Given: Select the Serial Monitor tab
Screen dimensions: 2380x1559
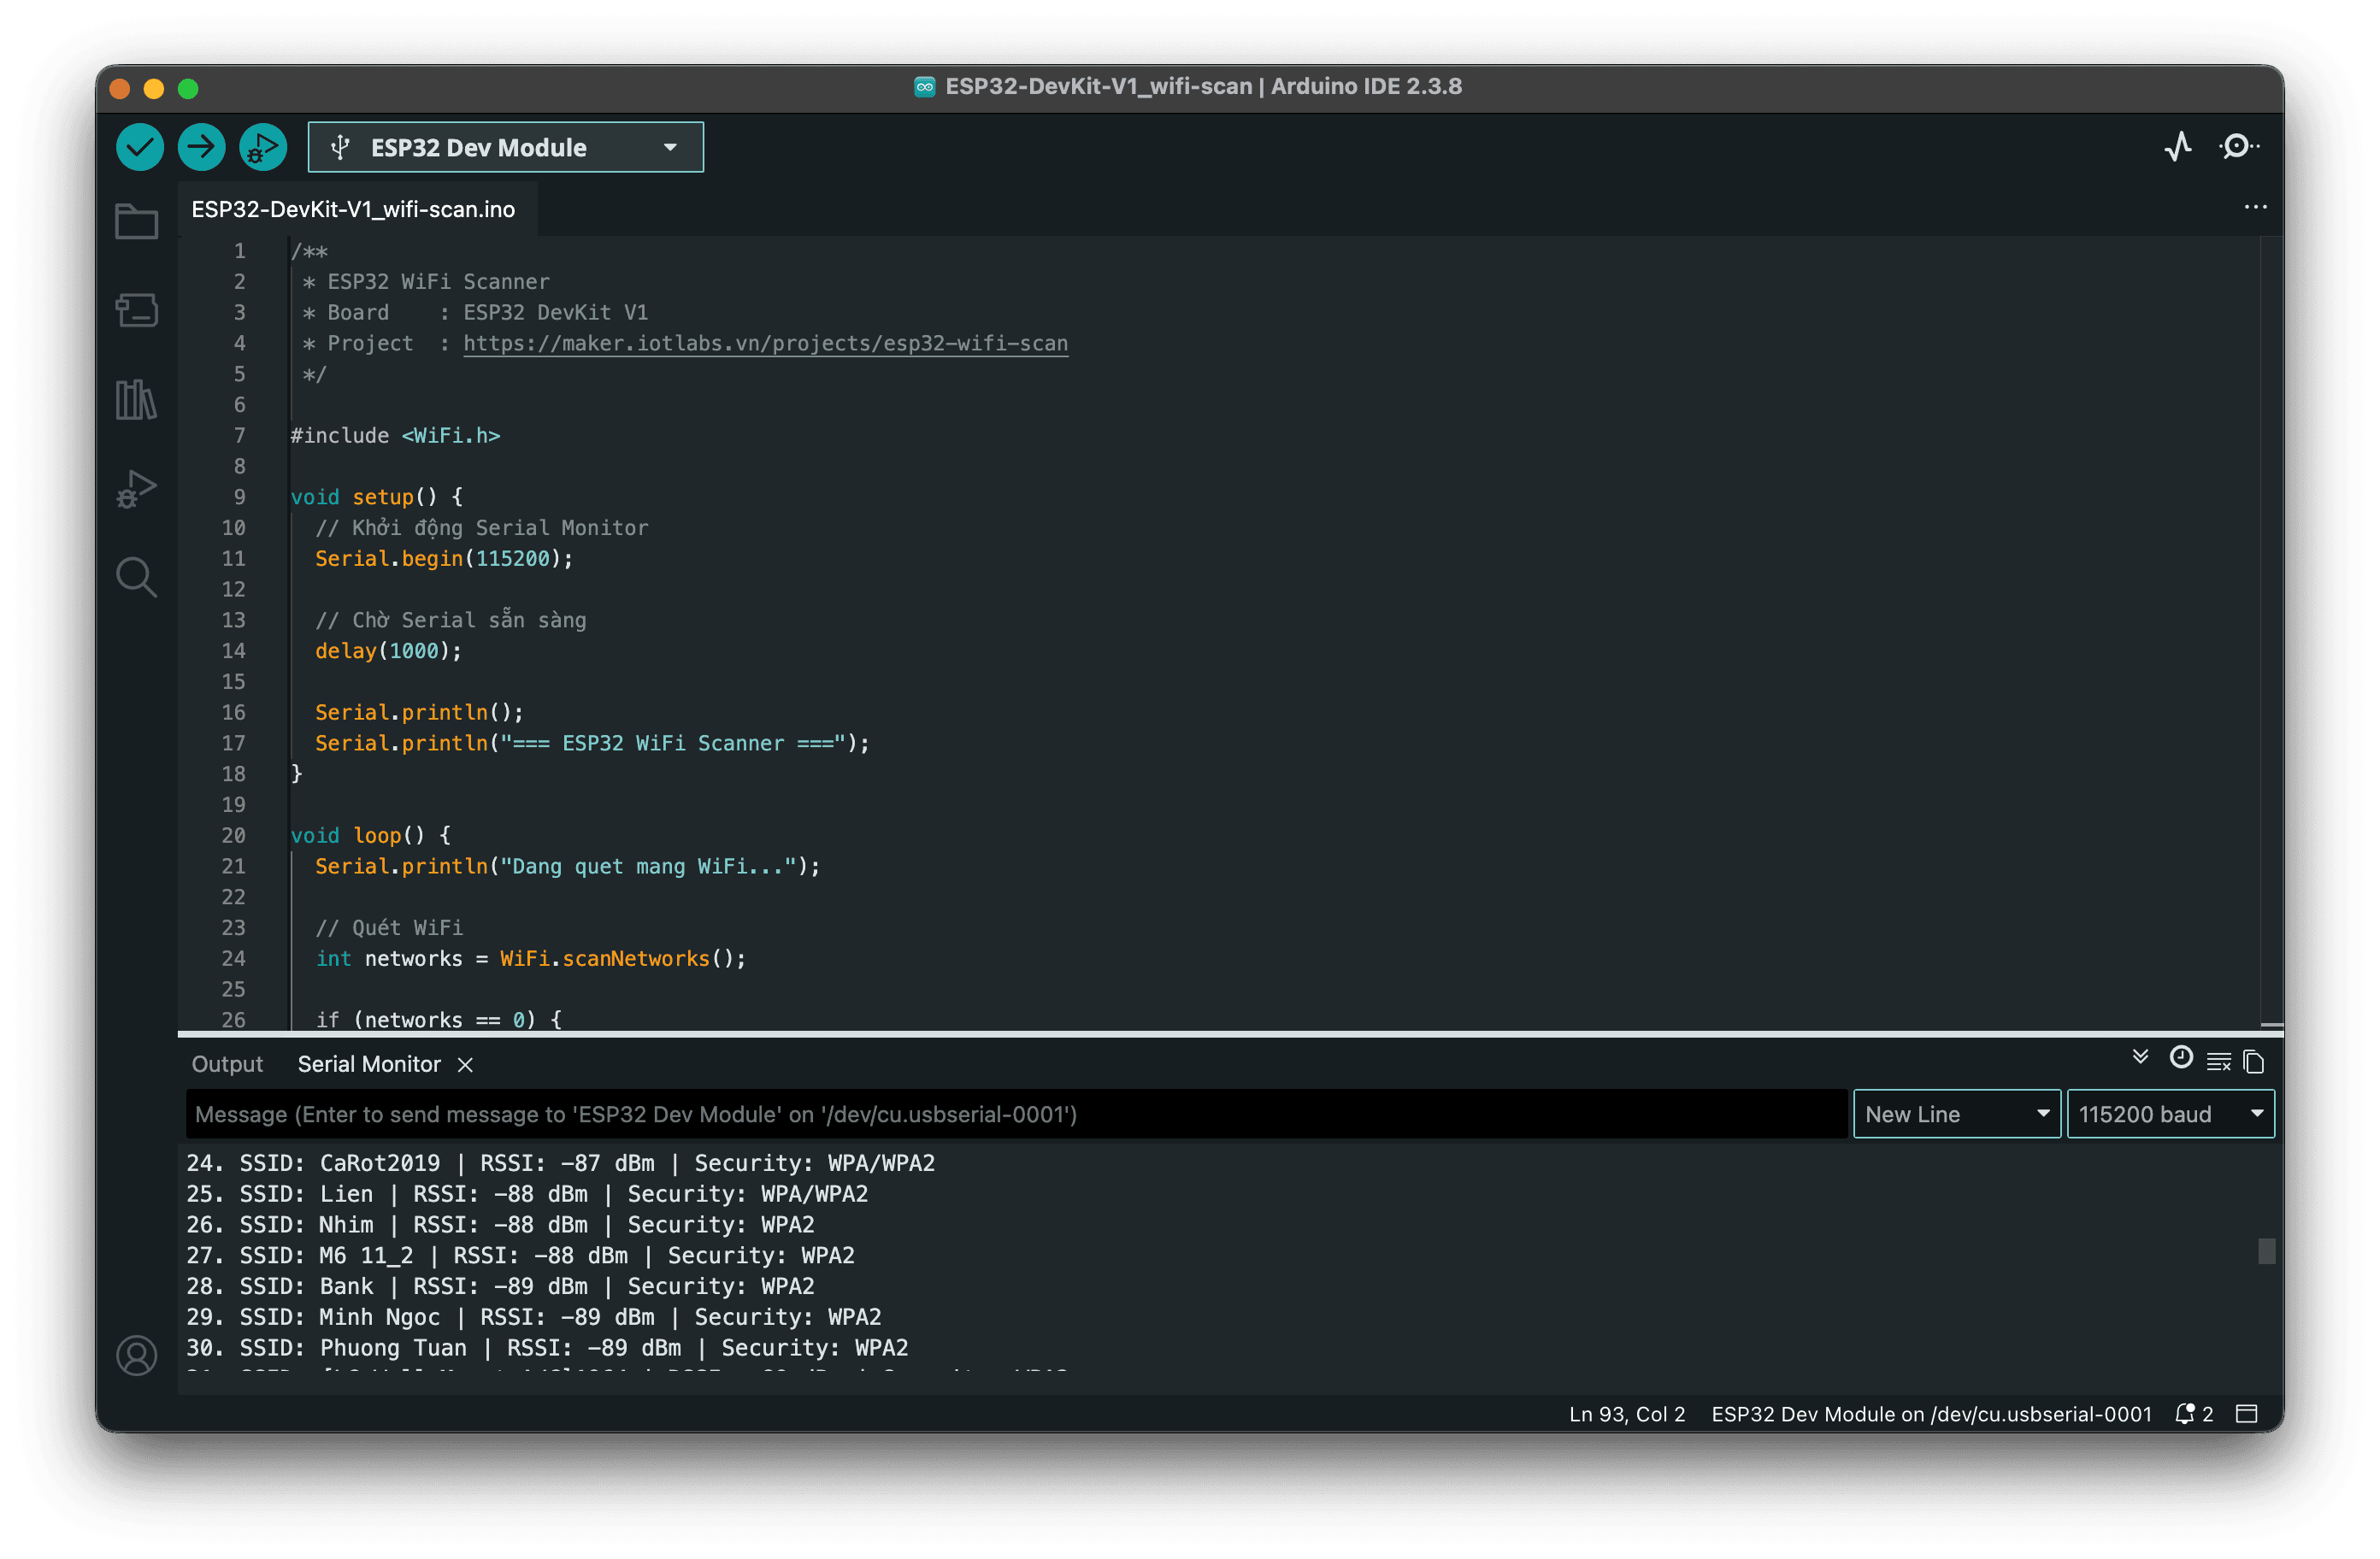Looking at the screenshot, I should click(369, 1064).
